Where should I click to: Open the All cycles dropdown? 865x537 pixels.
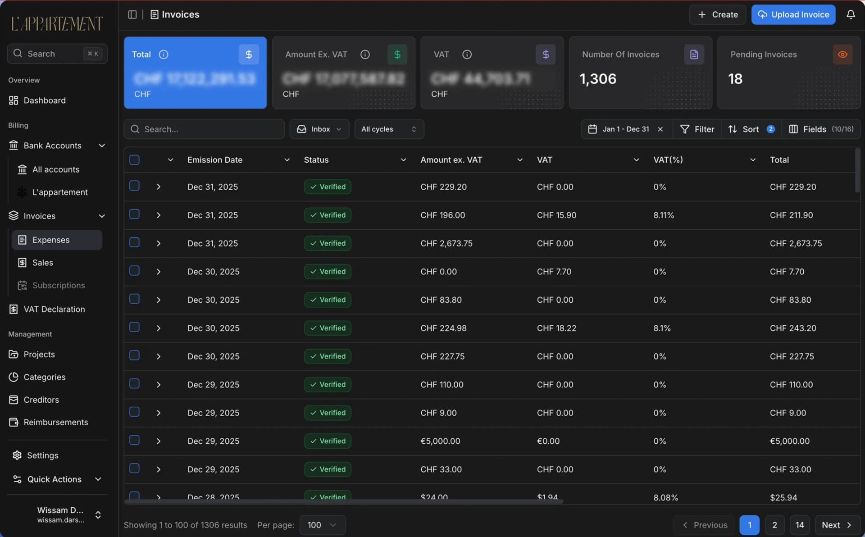point(388,129)
